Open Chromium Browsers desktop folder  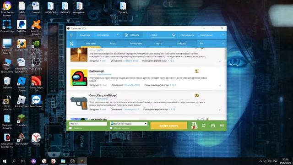pyautogui.click(x=7, y=121)
